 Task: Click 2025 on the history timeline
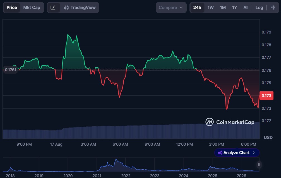coord(212,176)
